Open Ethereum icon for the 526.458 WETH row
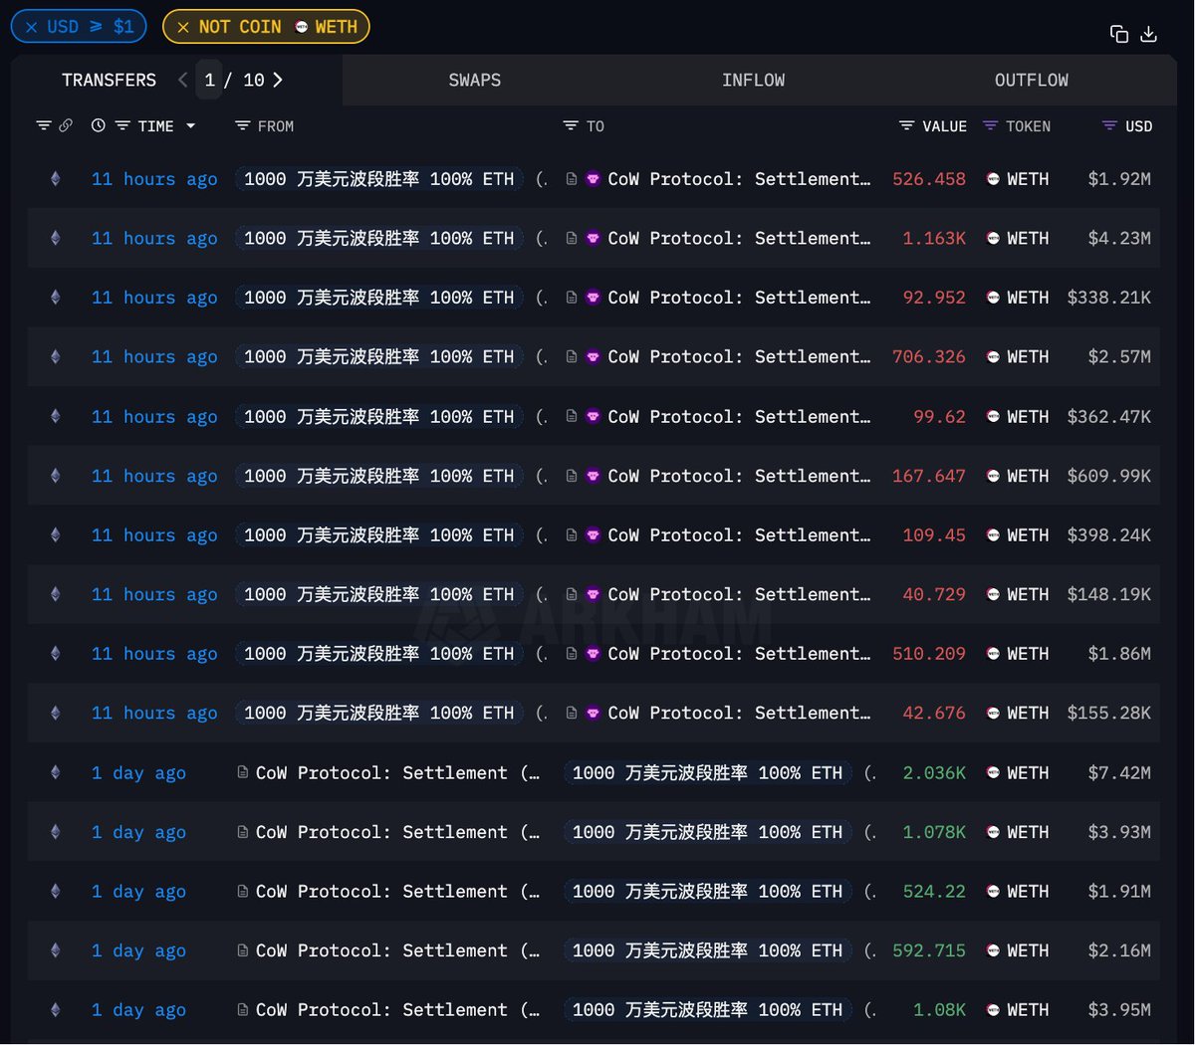Screen dimensions: 1195x1045 click(55, 179)
